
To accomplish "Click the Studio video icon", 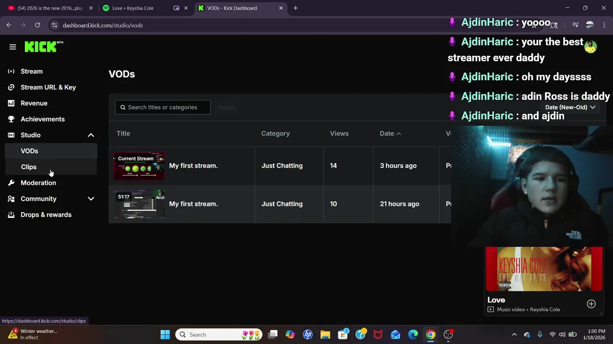I will click(11, 135).
